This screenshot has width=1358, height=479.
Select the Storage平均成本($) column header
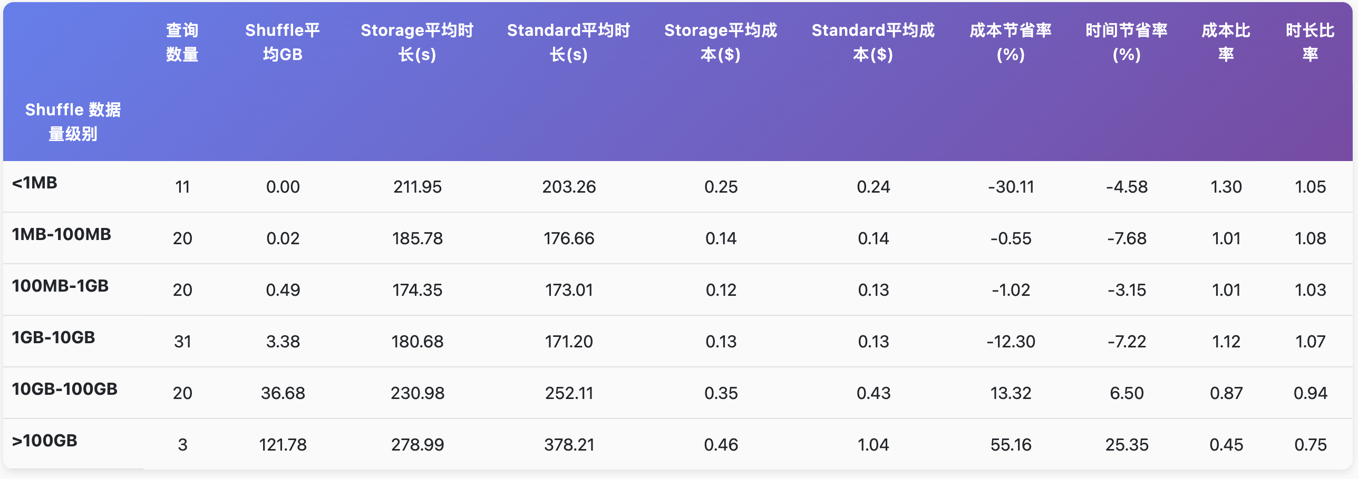[721, 42]
